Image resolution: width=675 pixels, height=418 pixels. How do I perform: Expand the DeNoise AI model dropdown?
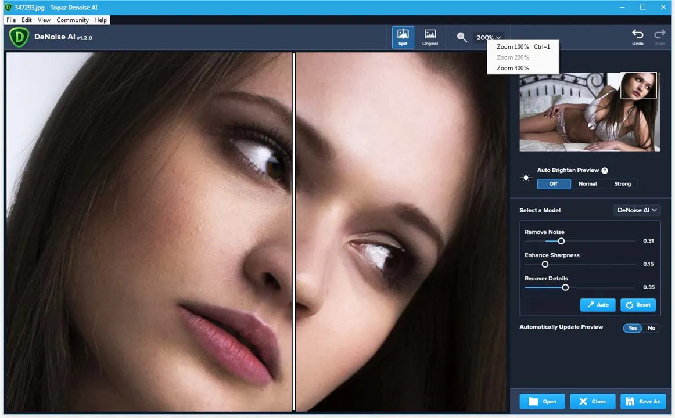tap(637, 210)
